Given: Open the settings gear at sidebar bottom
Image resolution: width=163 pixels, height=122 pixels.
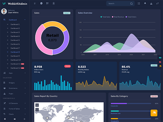Looking at the screenshot, I should coord(5,119).
